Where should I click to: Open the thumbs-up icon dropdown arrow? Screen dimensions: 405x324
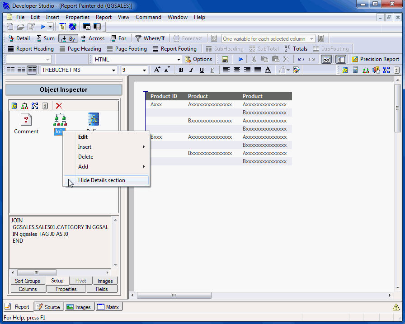[288, 70]
